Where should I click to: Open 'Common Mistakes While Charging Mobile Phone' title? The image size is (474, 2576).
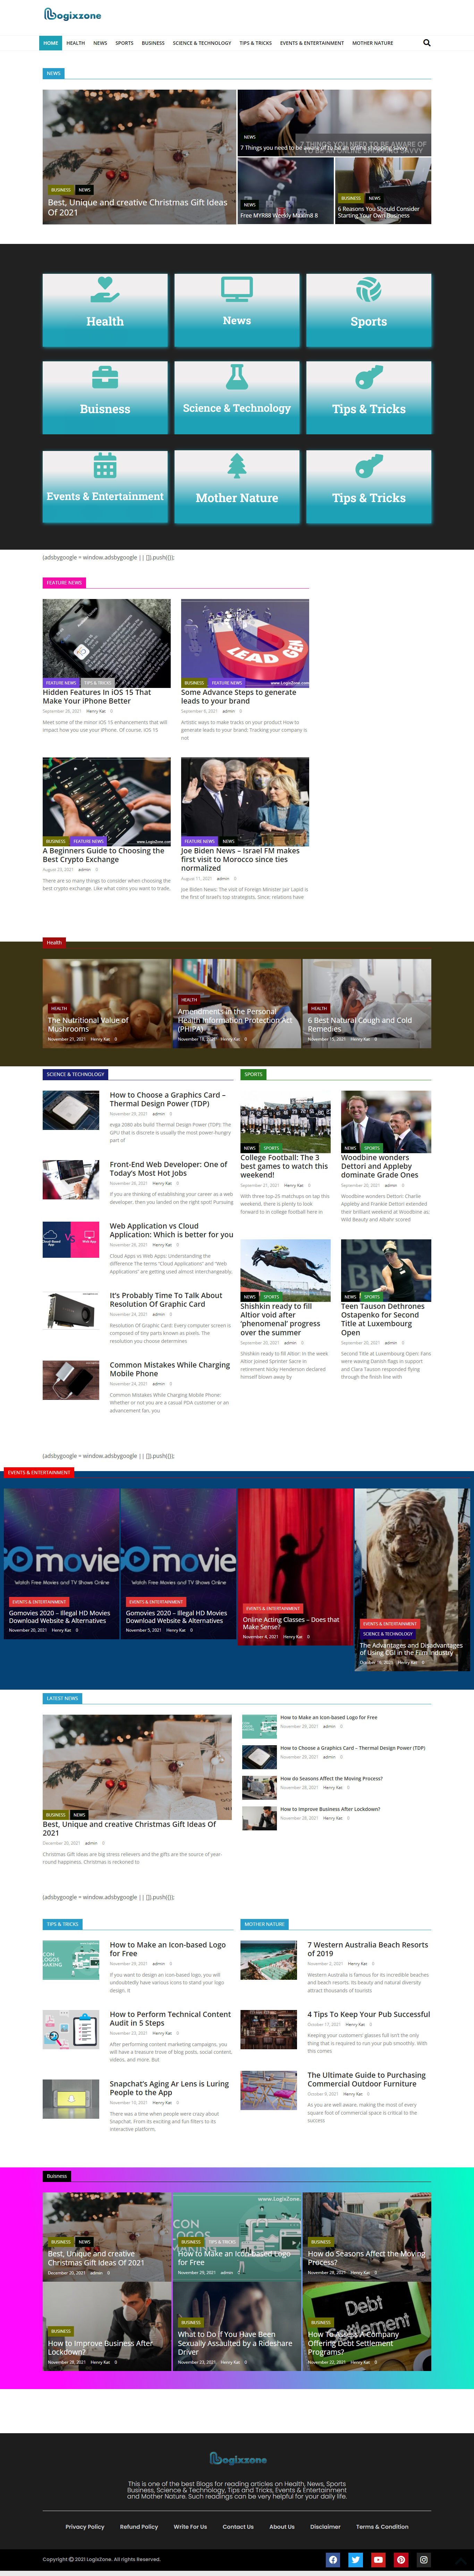[x=170, y=1369]
